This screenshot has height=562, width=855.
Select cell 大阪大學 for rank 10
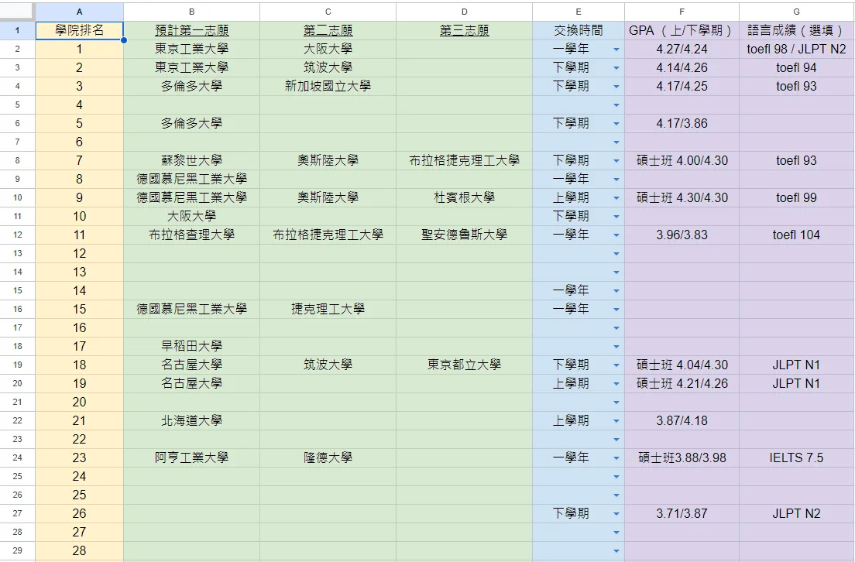(191, 217)
